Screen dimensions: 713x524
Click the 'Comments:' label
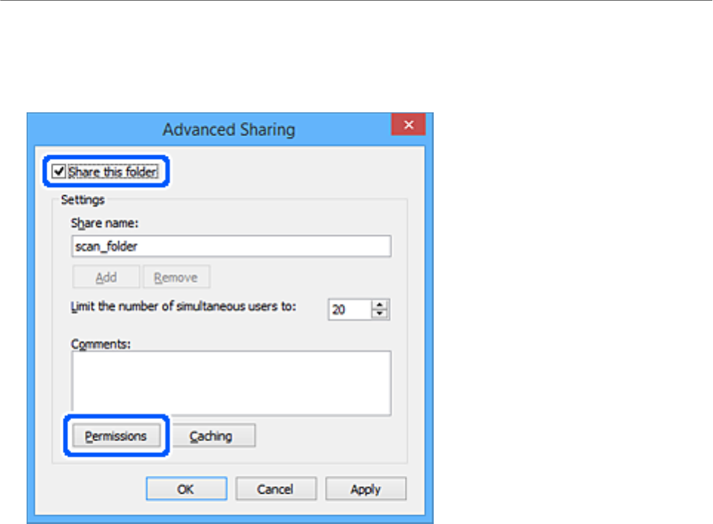point(99,344)
